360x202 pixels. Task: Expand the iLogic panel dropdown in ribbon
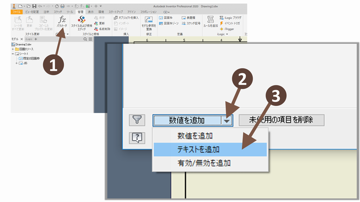[x=227, y=34]
